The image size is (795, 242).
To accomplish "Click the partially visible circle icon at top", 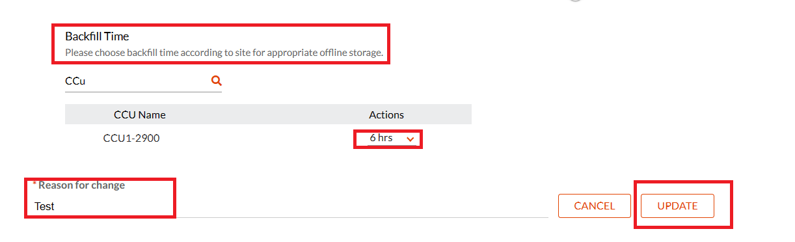I will 574,1.
